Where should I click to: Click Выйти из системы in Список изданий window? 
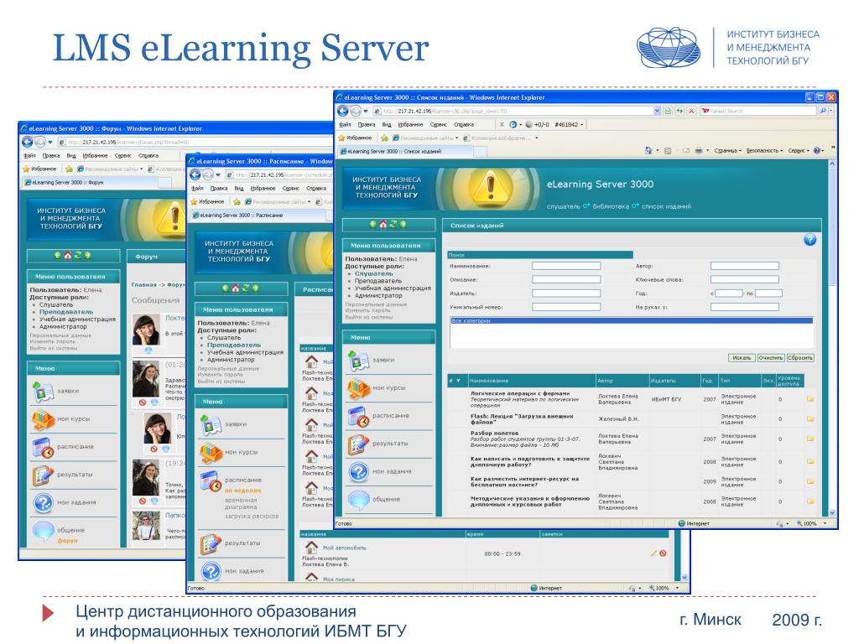(369, 317)
